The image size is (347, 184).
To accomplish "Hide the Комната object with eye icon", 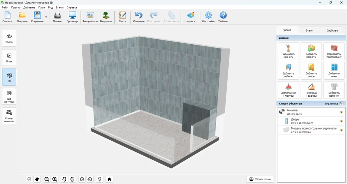I will [341, 112].
